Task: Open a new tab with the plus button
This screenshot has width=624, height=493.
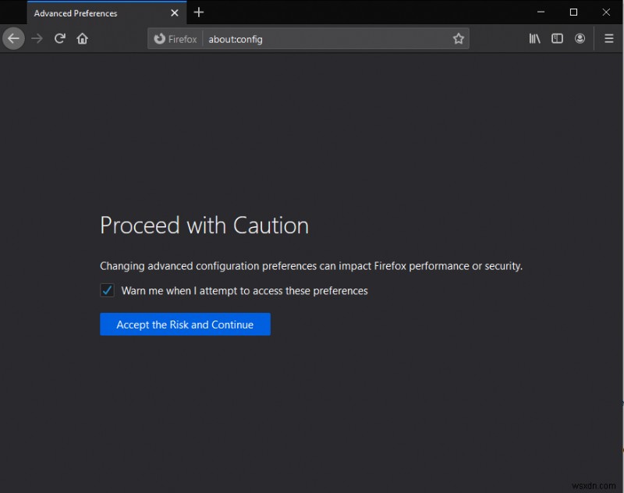Action: click(199, 12)
